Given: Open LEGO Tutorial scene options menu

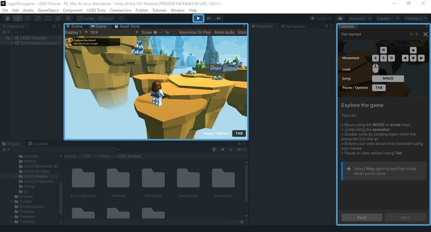Looking at the screenshot, I should (59, 38).
